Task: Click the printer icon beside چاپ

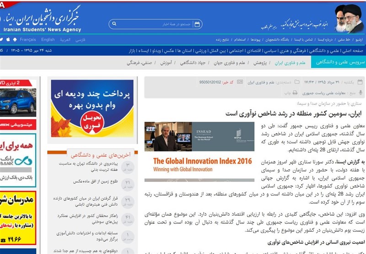Action: coord(295,93)
